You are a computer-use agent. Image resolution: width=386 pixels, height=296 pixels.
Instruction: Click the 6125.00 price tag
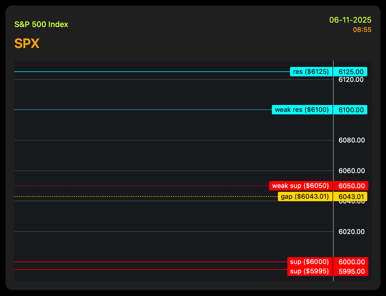coord(351,72)
